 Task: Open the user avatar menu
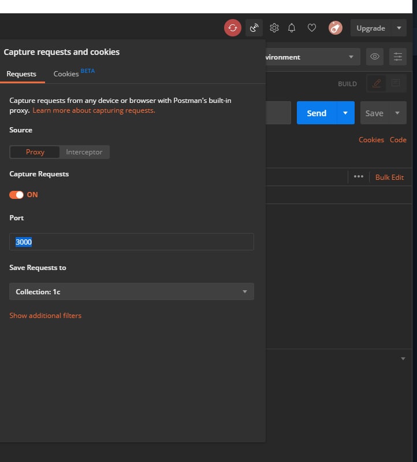click(335, 28)
